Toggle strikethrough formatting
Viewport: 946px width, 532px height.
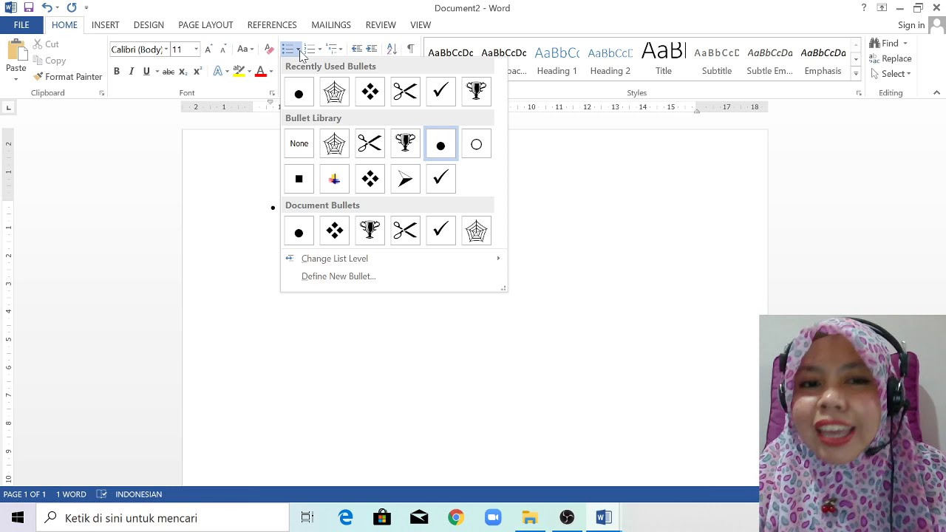(169, 72)
